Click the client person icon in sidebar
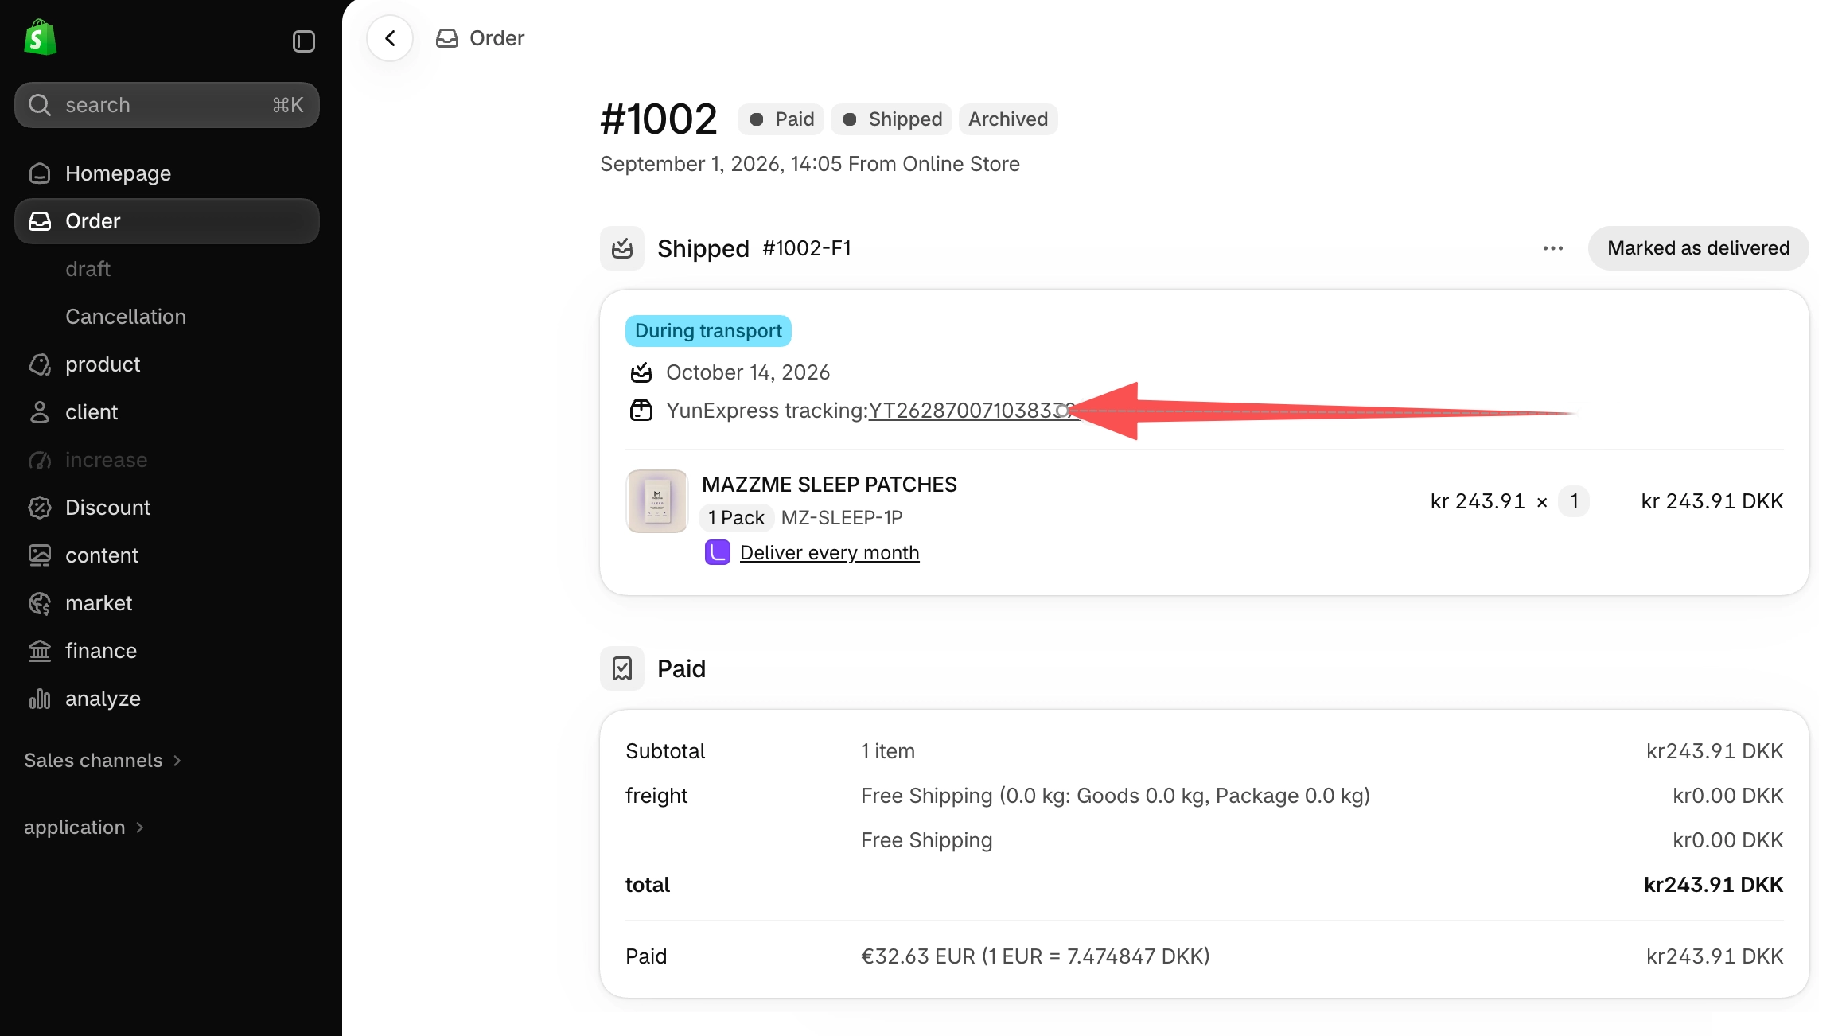This screenshot has height=1036, width=1842. [x=40, y=412]
